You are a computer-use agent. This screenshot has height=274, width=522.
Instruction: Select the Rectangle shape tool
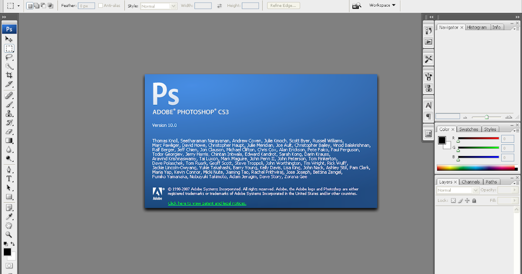point(9,197)
